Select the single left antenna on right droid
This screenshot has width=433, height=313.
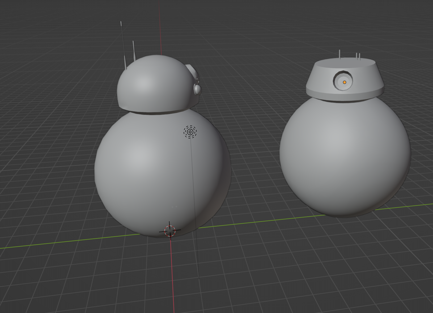(339, 54)
